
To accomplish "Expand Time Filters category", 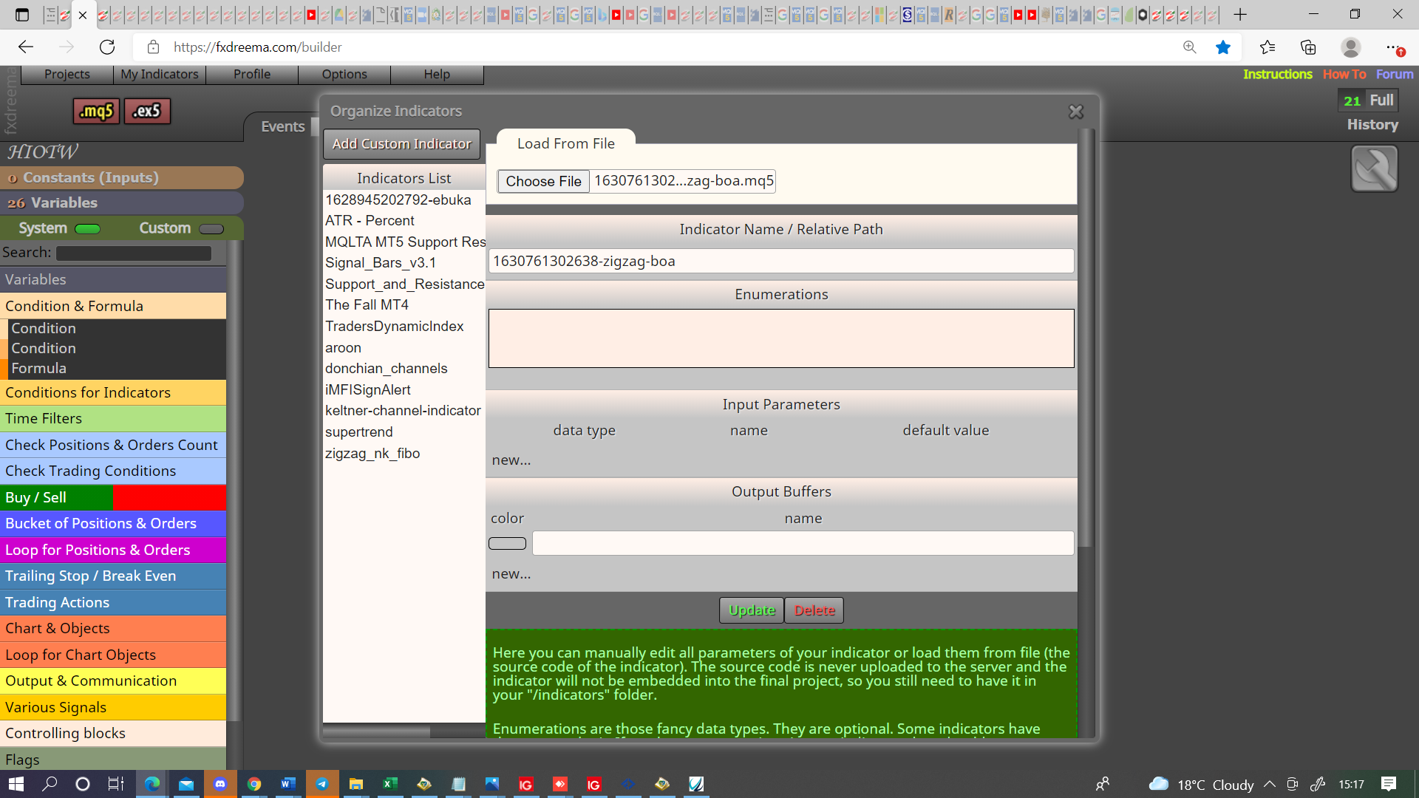I will [113, 418].
